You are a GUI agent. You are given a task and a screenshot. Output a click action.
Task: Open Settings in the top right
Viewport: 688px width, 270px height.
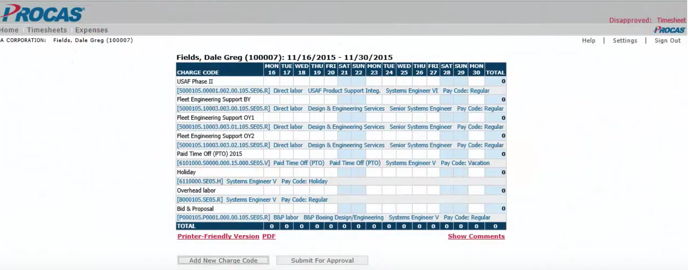625,40
